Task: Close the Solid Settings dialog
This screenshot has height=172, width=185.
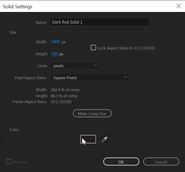Action: coord(179,6)
